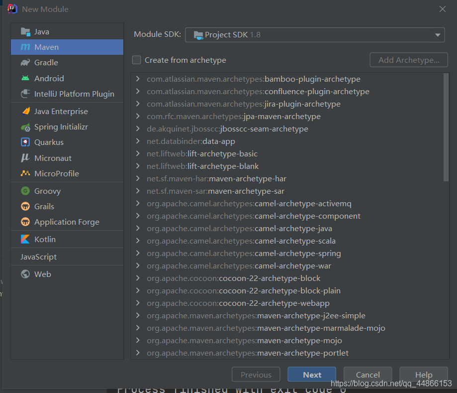This screenshot has height=393, width=457.
Task: Select maven-archetype-har row
Action: click(287, 179)
